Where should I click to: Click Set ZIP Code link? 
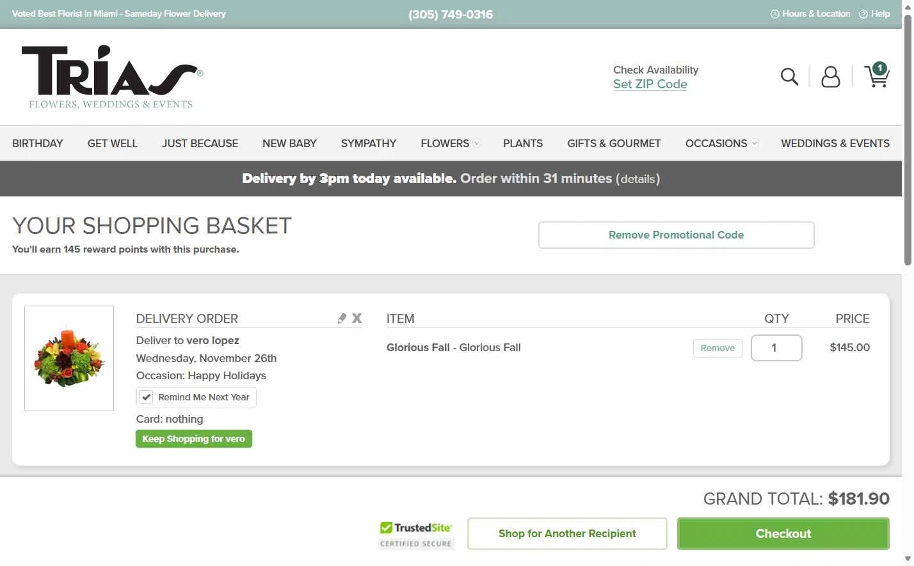click(650, 84)
